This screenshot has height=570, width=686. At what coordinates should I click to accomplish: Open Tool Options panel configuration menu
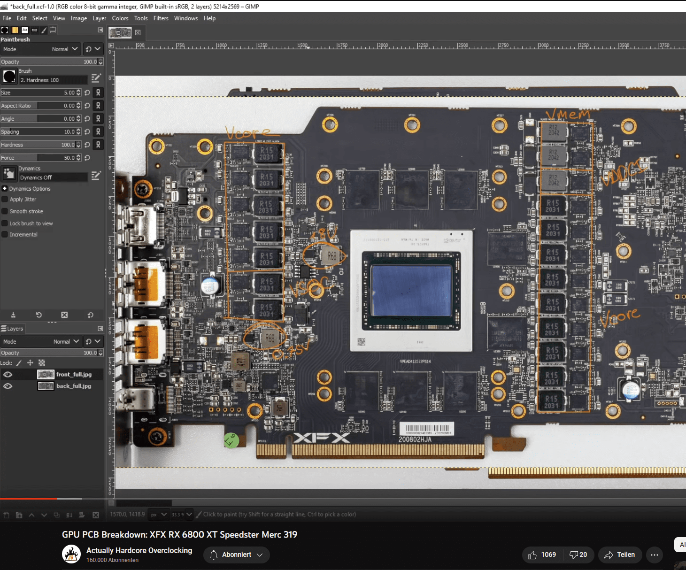point(100,30)
